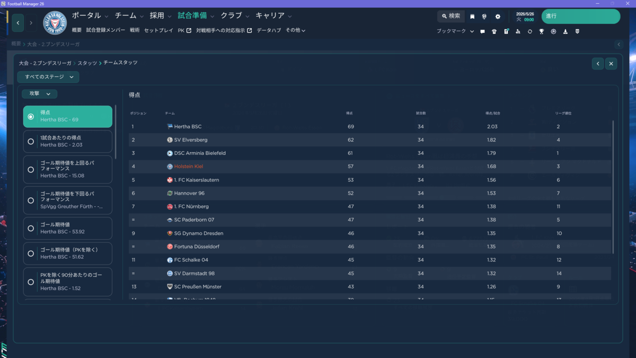The width and height of the screenshot is (636, 358).
Task: Open the trophy competitions shortcut icon
Action: pos(541,31)
